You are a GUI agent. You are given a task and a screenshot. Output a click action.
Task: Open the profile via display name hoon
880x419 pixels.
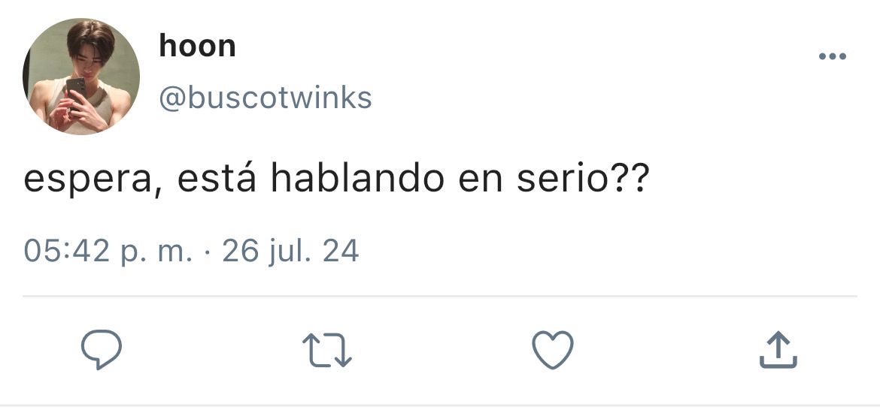pos(197,46)
